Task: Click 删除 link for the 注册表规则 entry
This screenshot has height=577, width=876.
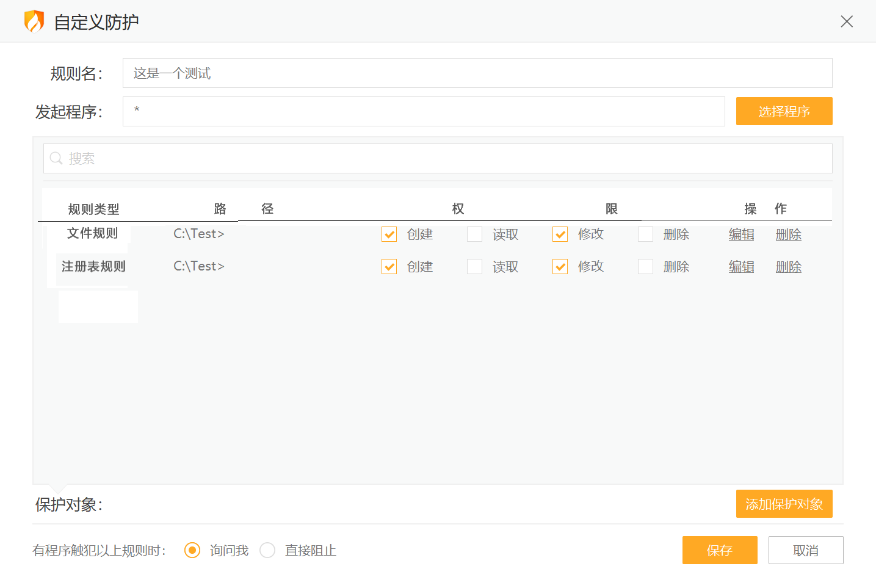Action: 788,266
